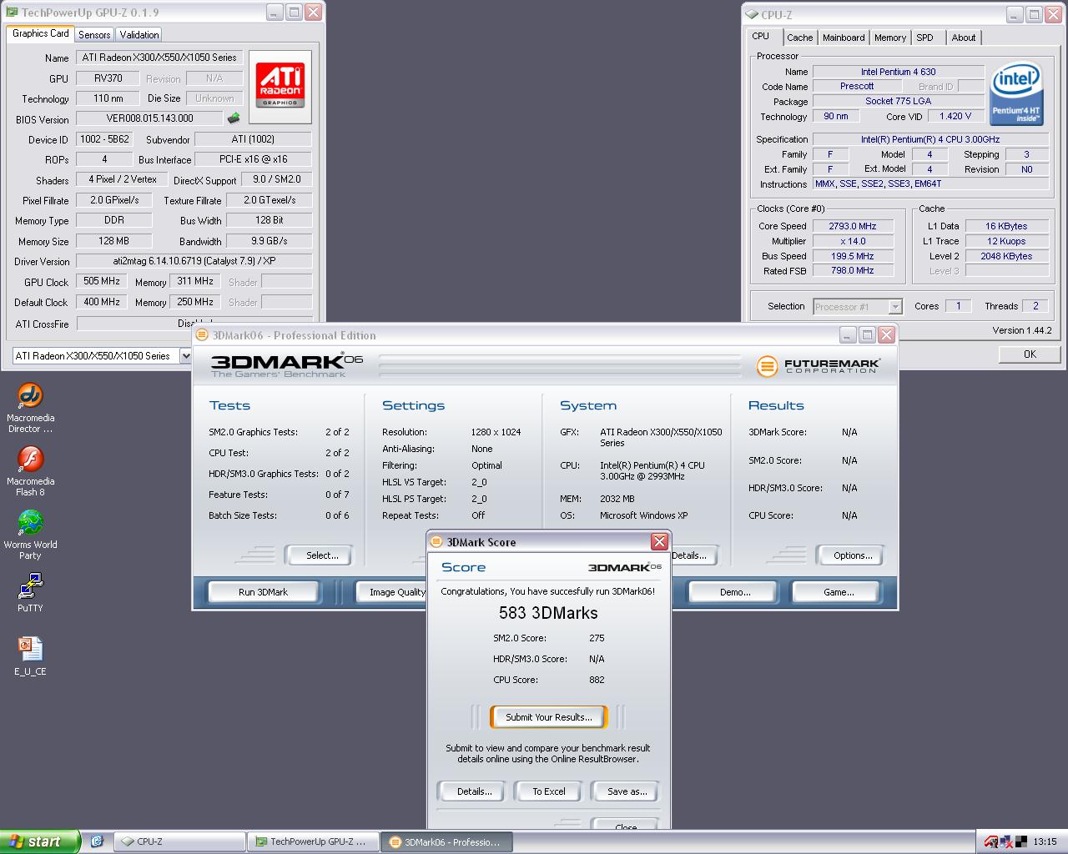Click CPU-Z Rated FSB 798.0 MHz value
Viewport: 1068px width, 854px height.
click(853, 271)
